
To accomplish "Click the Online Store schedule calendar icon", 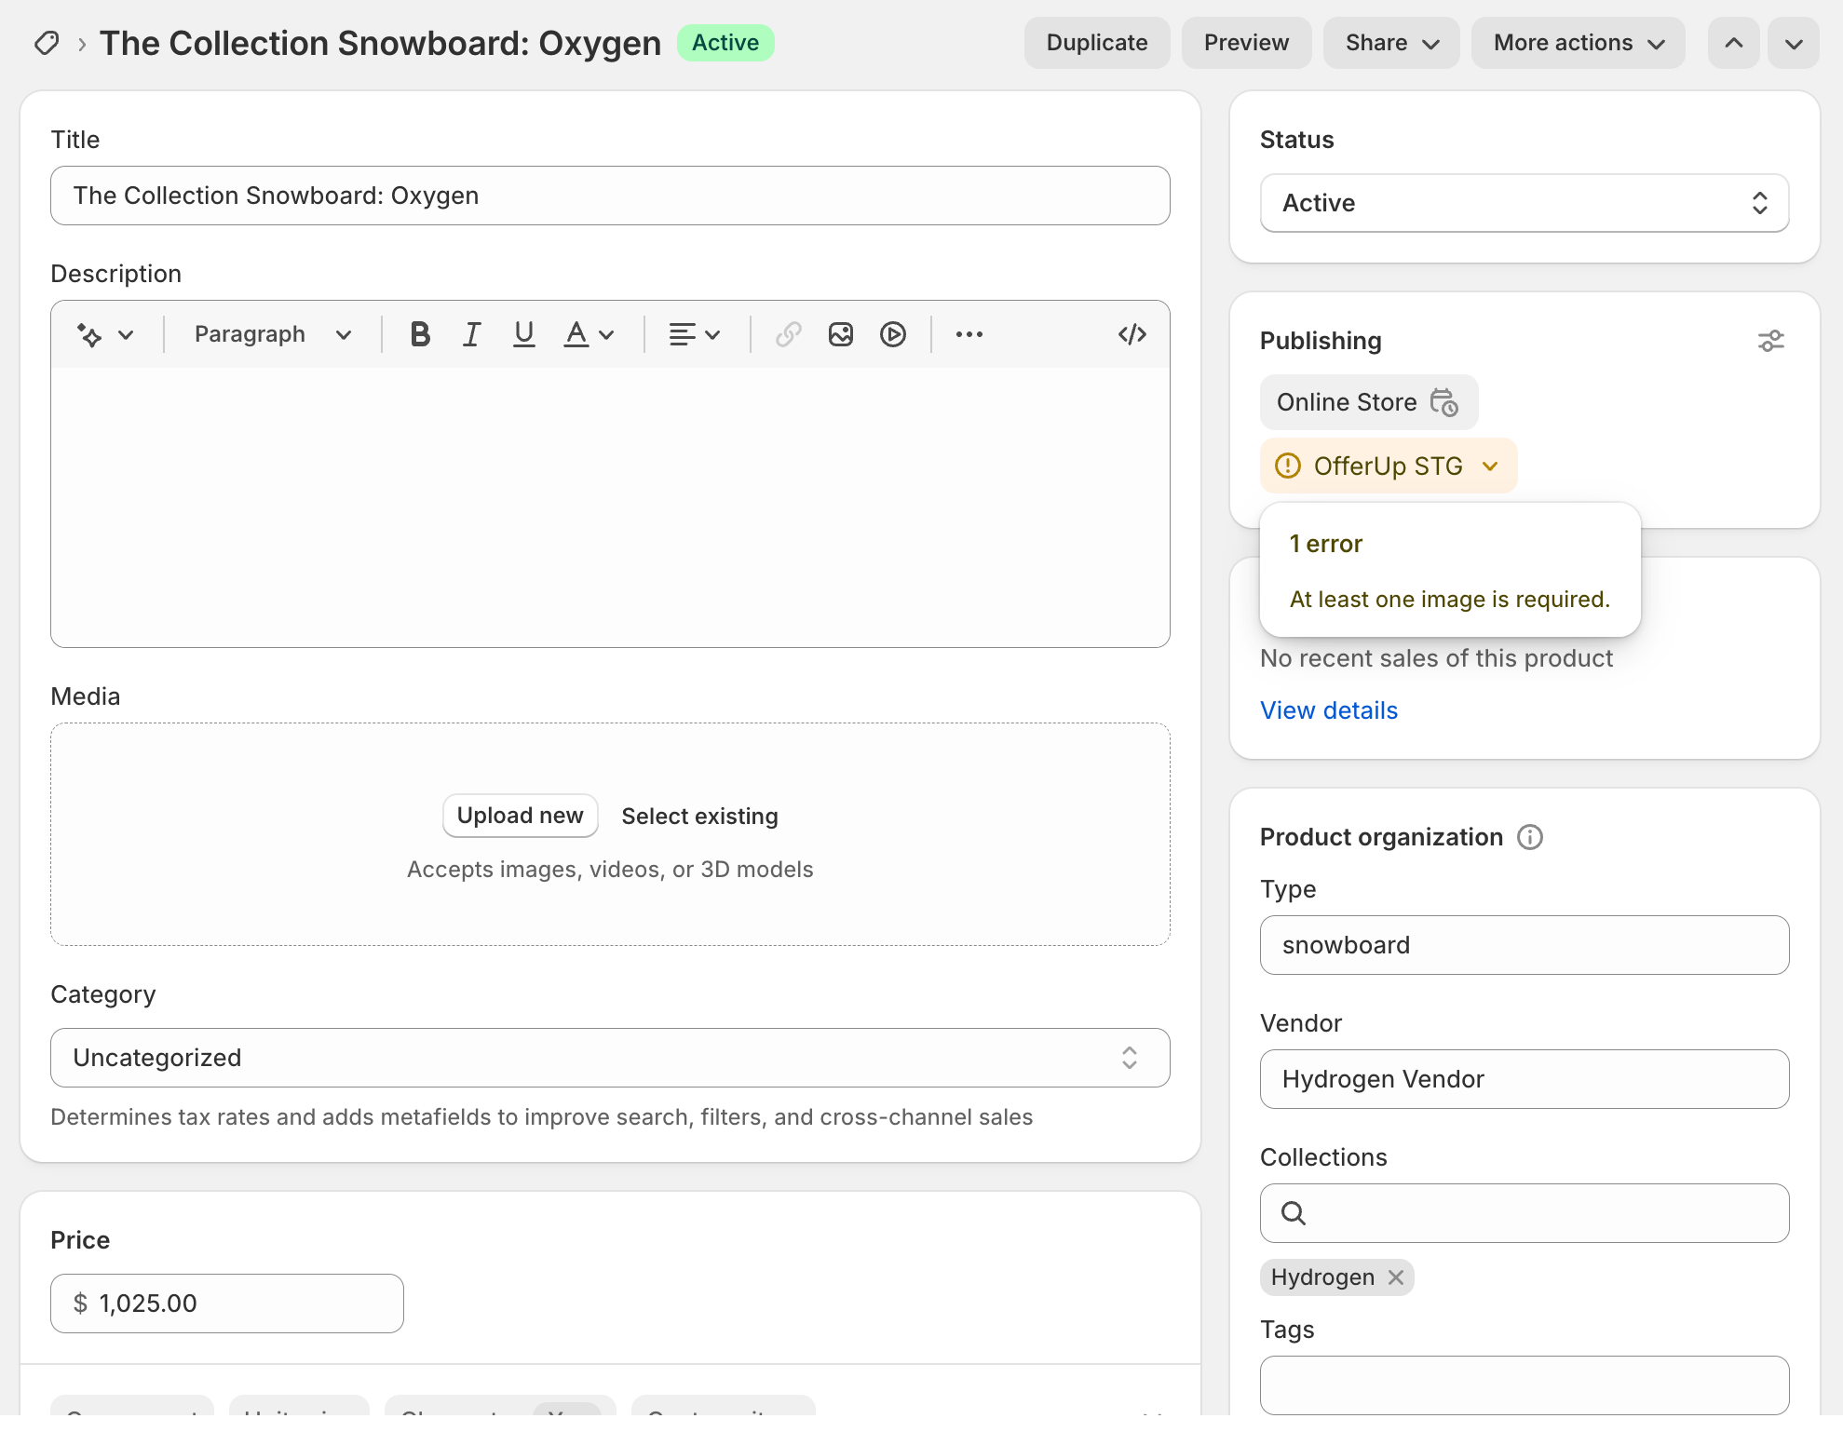I will 1443,402.
